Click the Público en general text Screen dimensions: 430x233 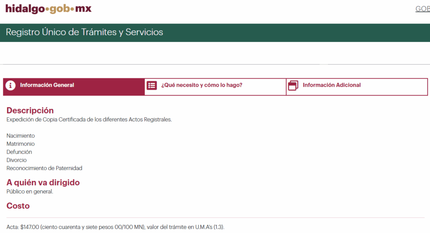coord(30,192)
